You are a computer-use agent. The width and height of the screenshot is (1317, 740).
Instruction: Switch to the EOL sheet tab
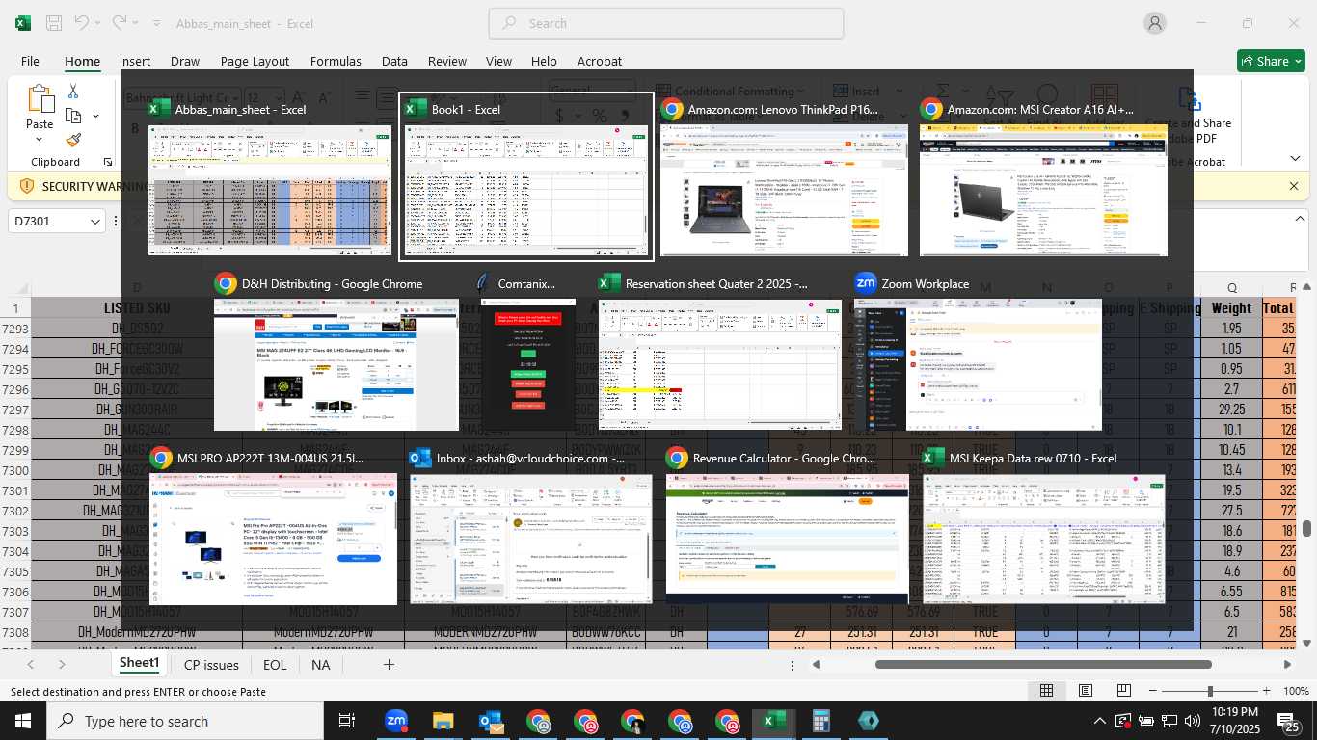[275, 664]
